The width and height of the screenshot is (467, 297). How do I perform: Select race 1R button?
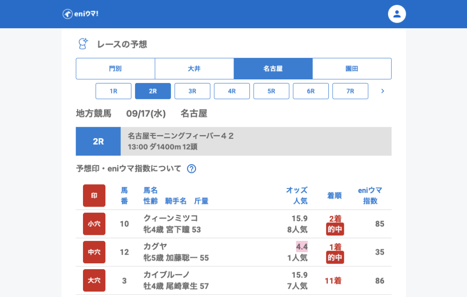(114, 91)
